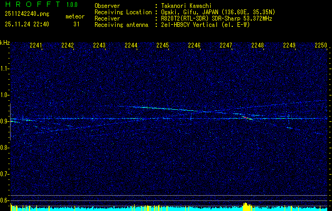The width and height of the screenshot is (332, 211).
Task: Click the 2246 time marker
Action: (194, 45)
